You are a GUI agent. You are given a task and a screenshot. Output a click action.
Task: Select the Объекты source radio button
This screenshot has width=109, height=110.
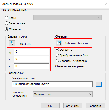6,29
